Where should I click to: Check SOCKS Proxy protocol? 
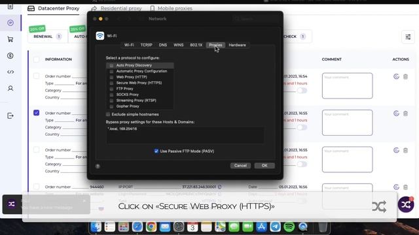111,95
